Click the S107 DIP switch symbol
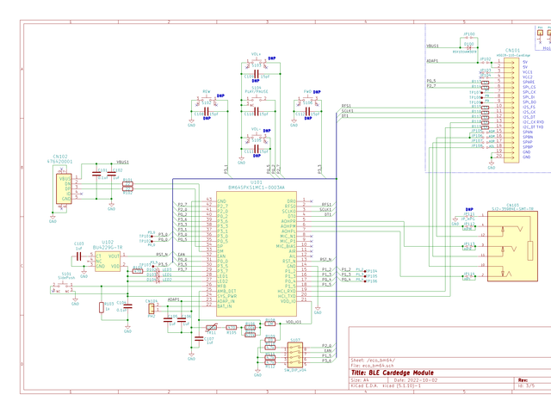The width and height of the screenshot is (551, 413). click(294, 354)
